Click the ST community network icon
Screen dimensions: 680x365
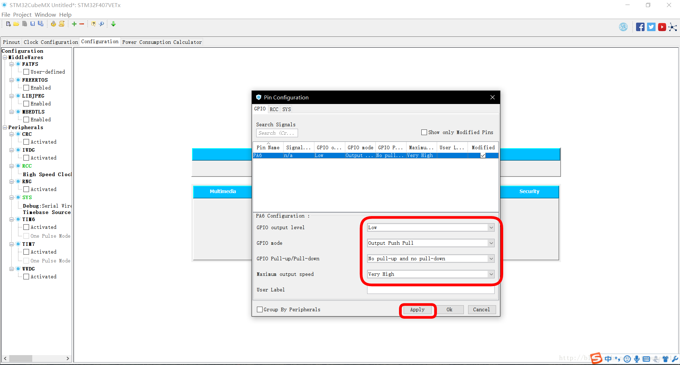673,27
